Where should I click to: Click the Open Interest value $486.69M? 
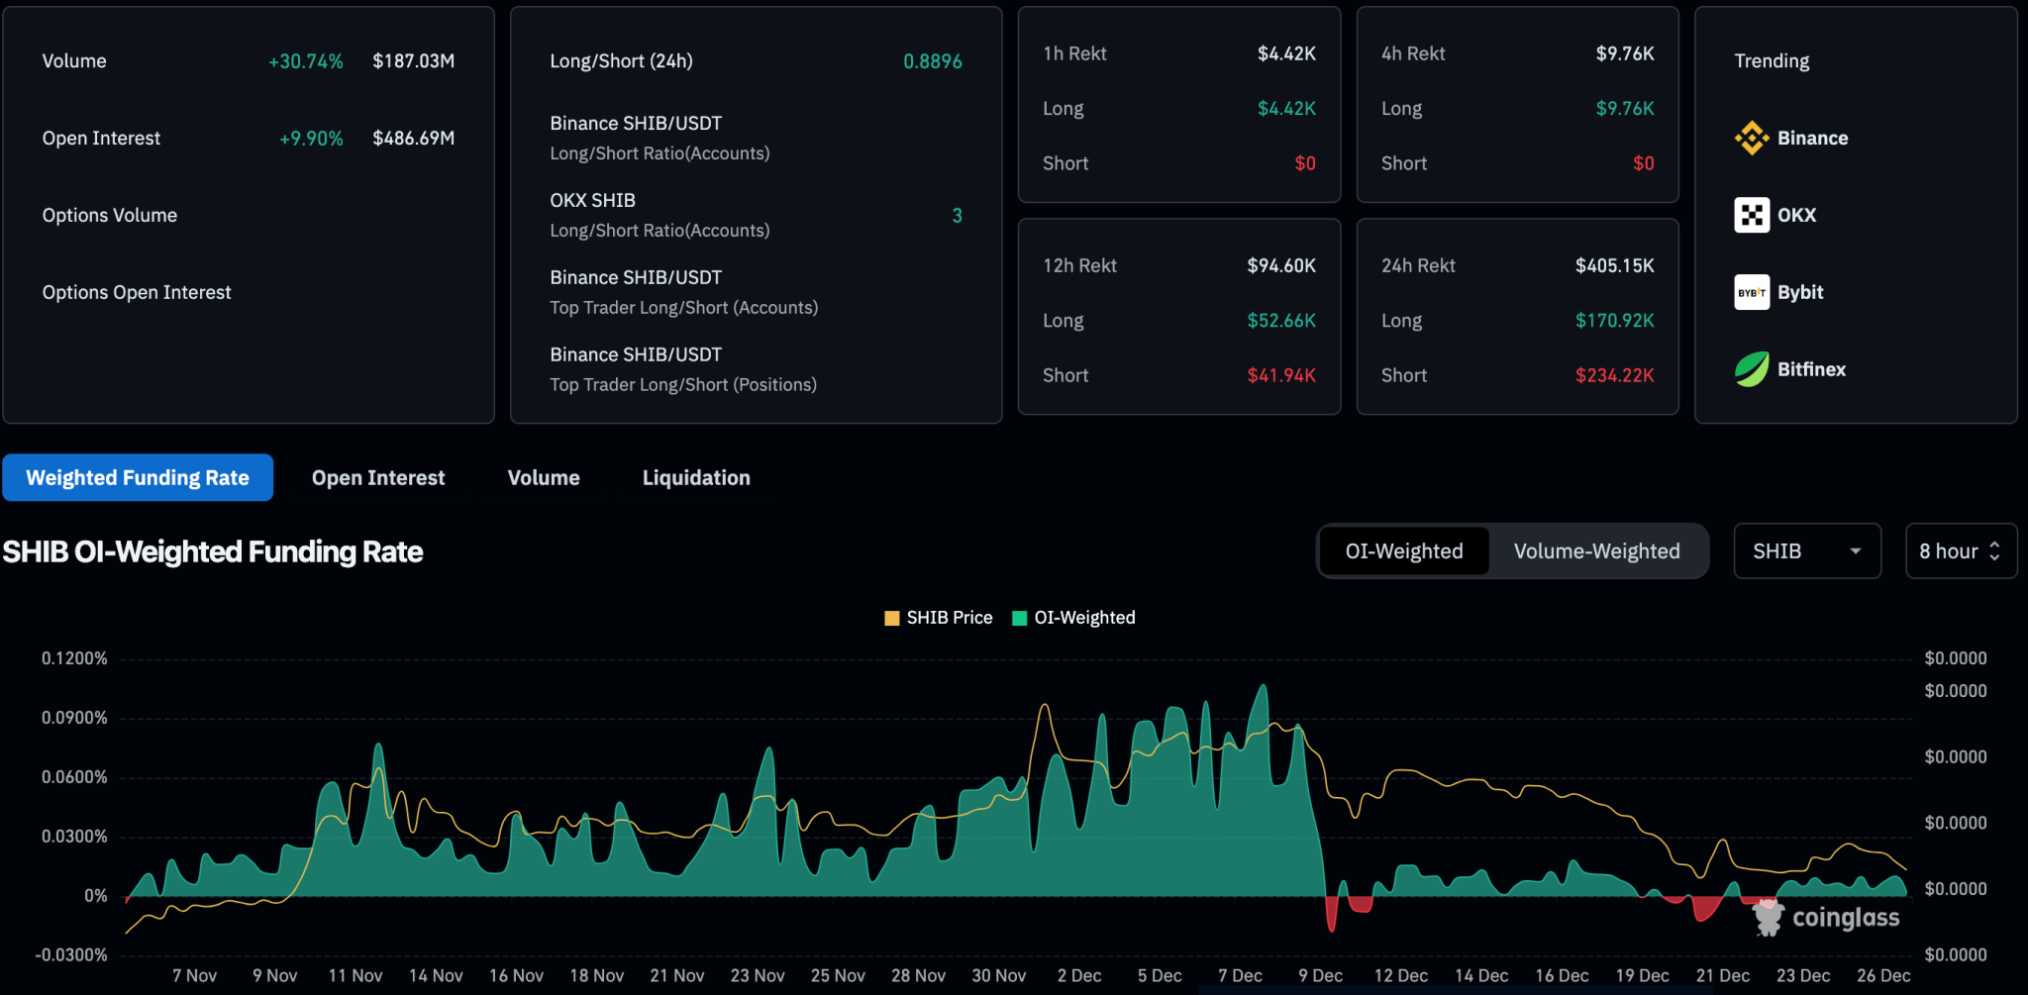pyautogui.click(x=414, y=139)
